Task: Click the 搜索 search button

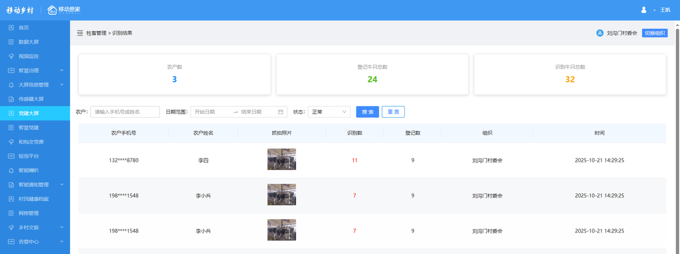Action: click(367, 112)
